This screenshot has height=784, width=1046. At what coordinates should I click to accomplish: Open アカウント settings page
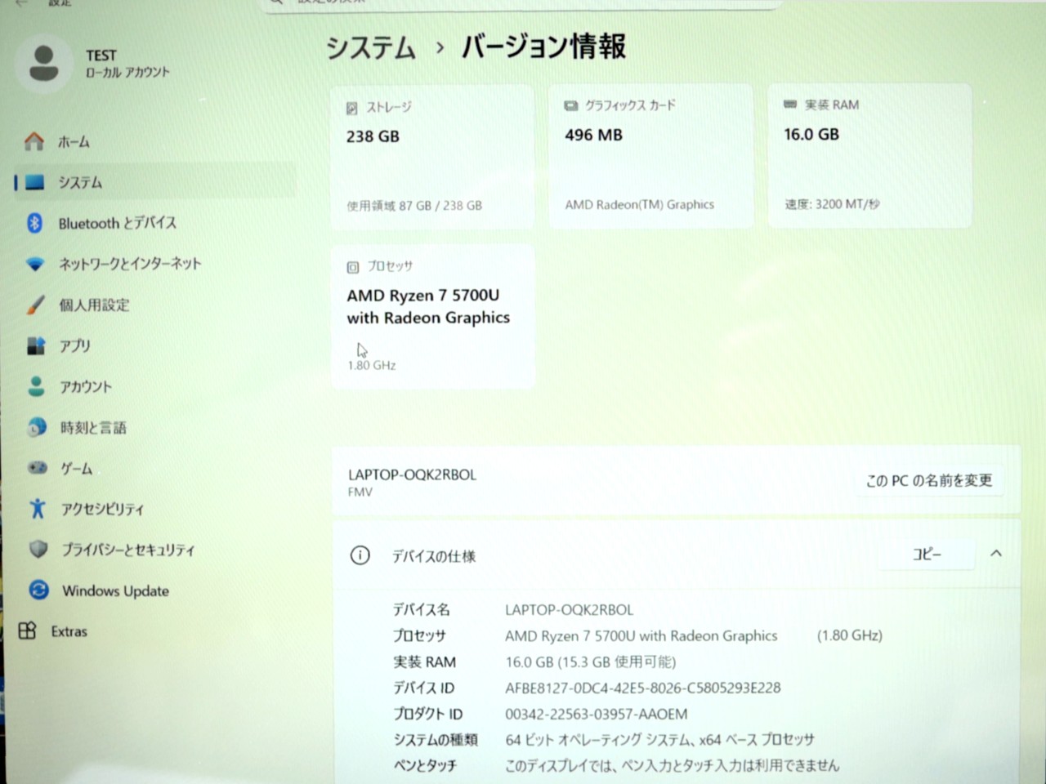click(x=85, y=386)
